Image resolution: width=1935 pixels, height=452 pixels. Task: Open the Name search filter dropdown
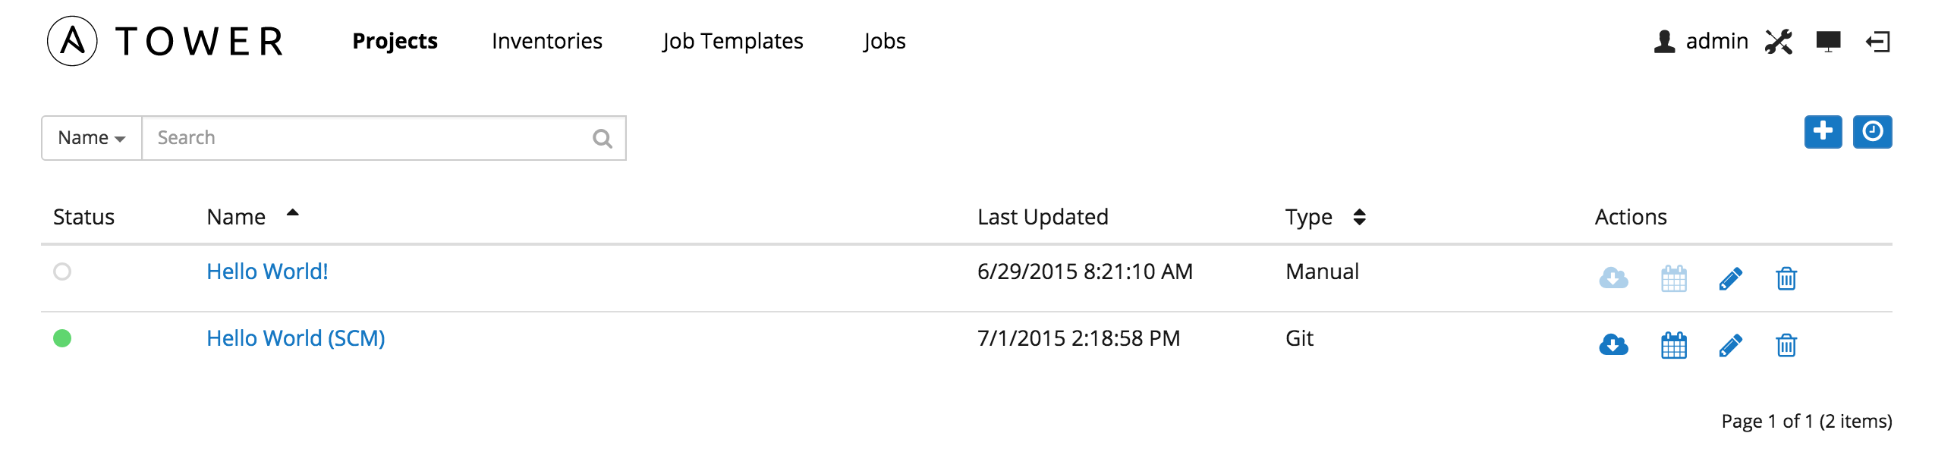pyautogui.click(x=92, y=138)
